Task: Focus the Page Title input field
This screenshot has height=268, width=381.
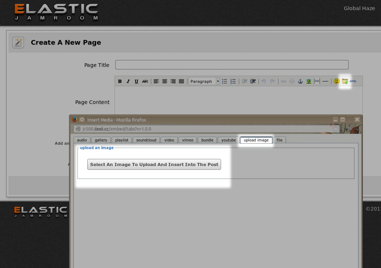Action: tap(232, 65)
